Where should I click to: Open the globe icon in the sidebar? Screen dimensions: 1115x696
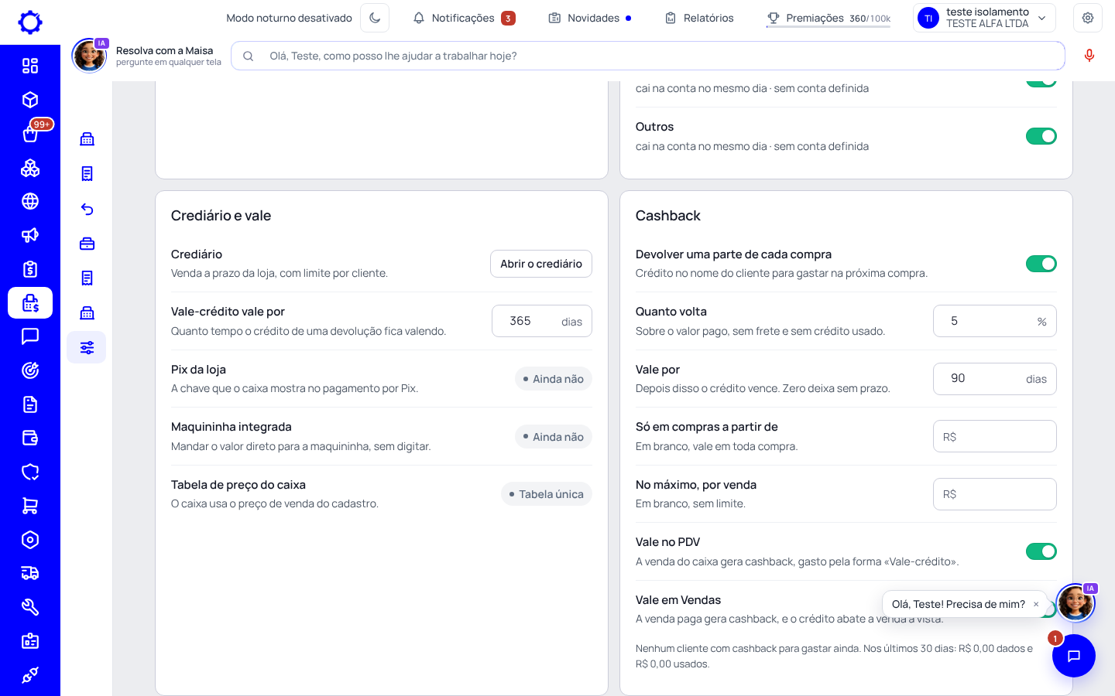[x=30, y=201]
